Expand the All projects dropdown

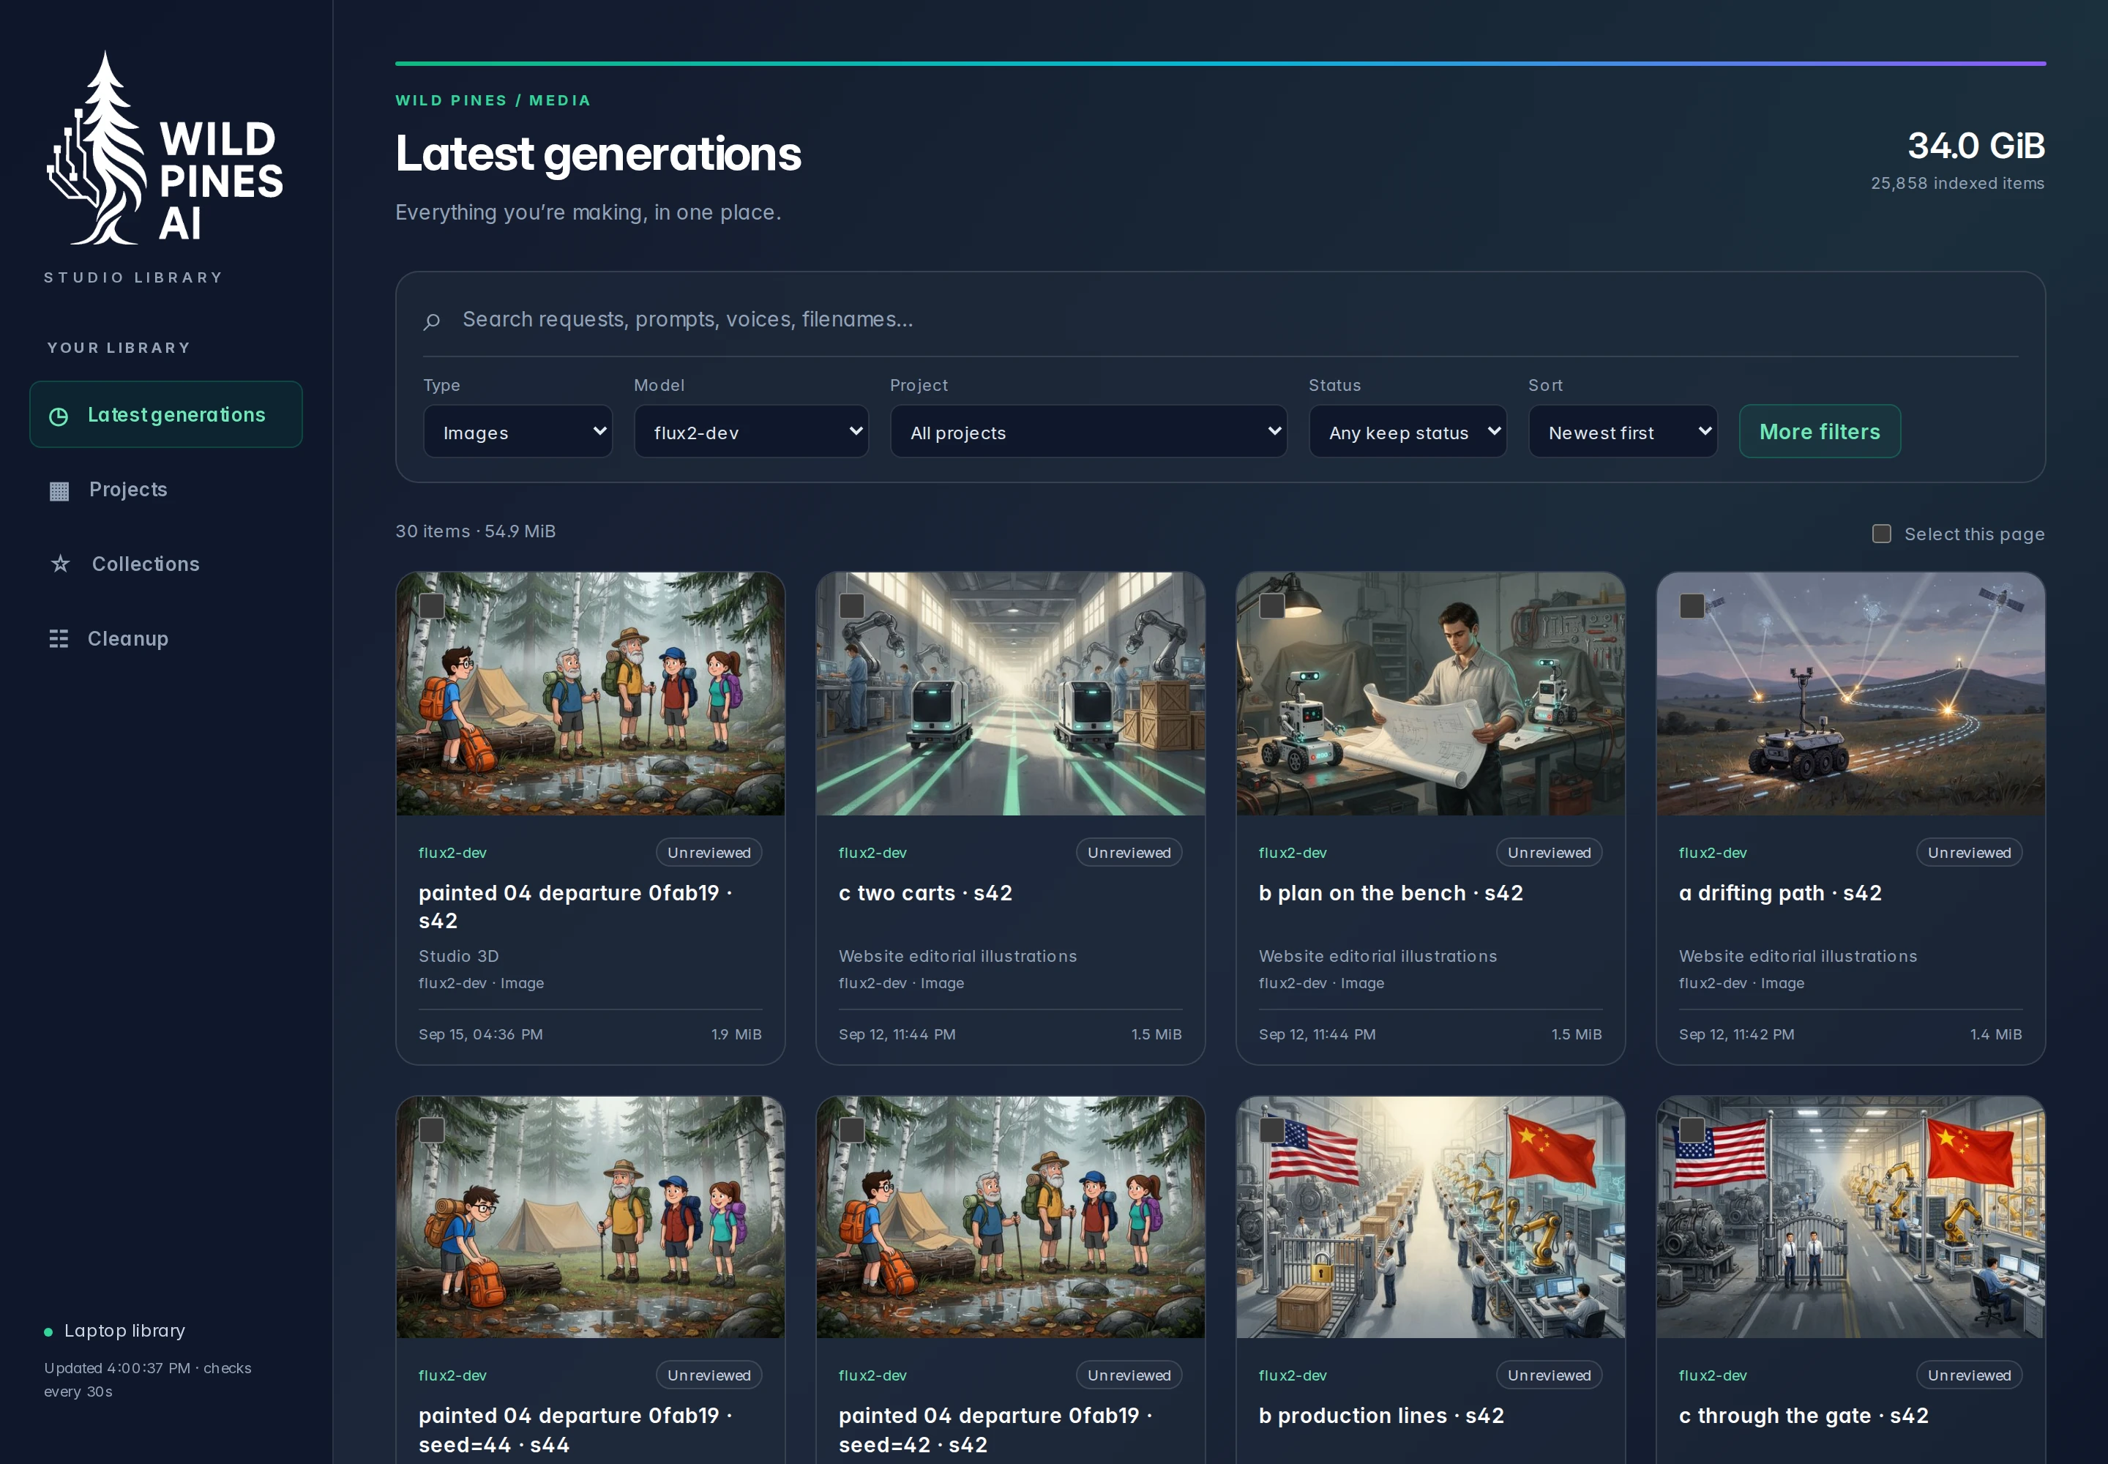pyautogui.click(x=1089, y=432)
